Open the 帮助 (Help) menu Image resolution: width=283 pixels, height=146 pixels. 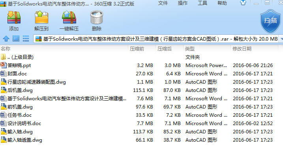(222, 3)
